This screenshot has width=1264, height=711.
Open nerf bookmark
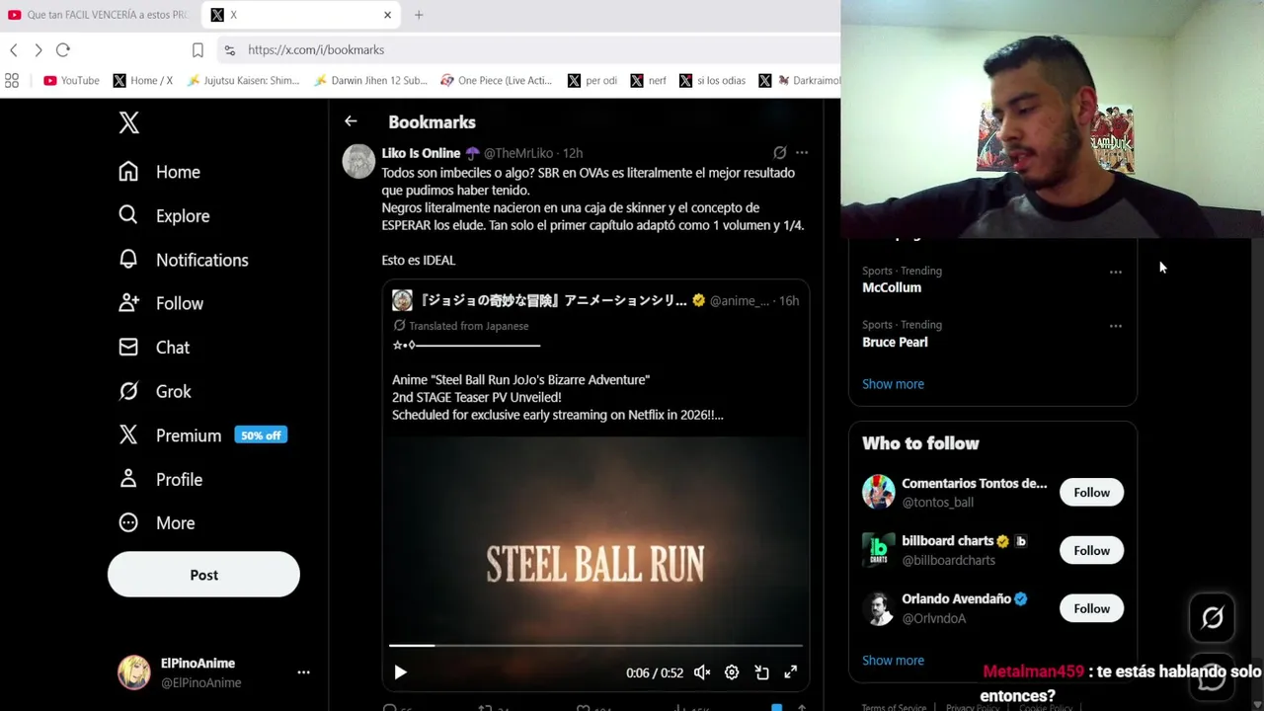[x=649, y=81]
